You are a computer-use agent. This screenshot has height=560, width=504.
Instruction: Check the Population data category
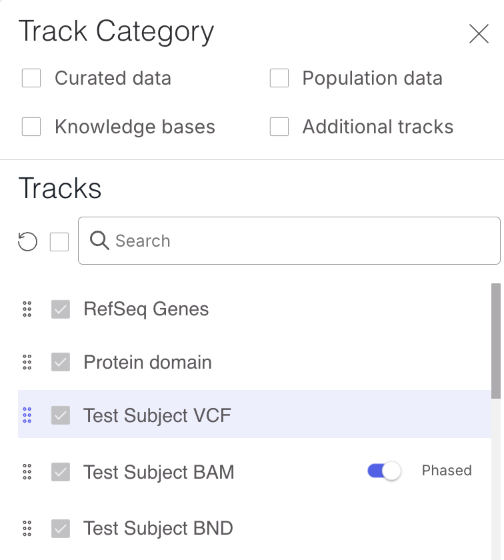click(x=279, y=79)
